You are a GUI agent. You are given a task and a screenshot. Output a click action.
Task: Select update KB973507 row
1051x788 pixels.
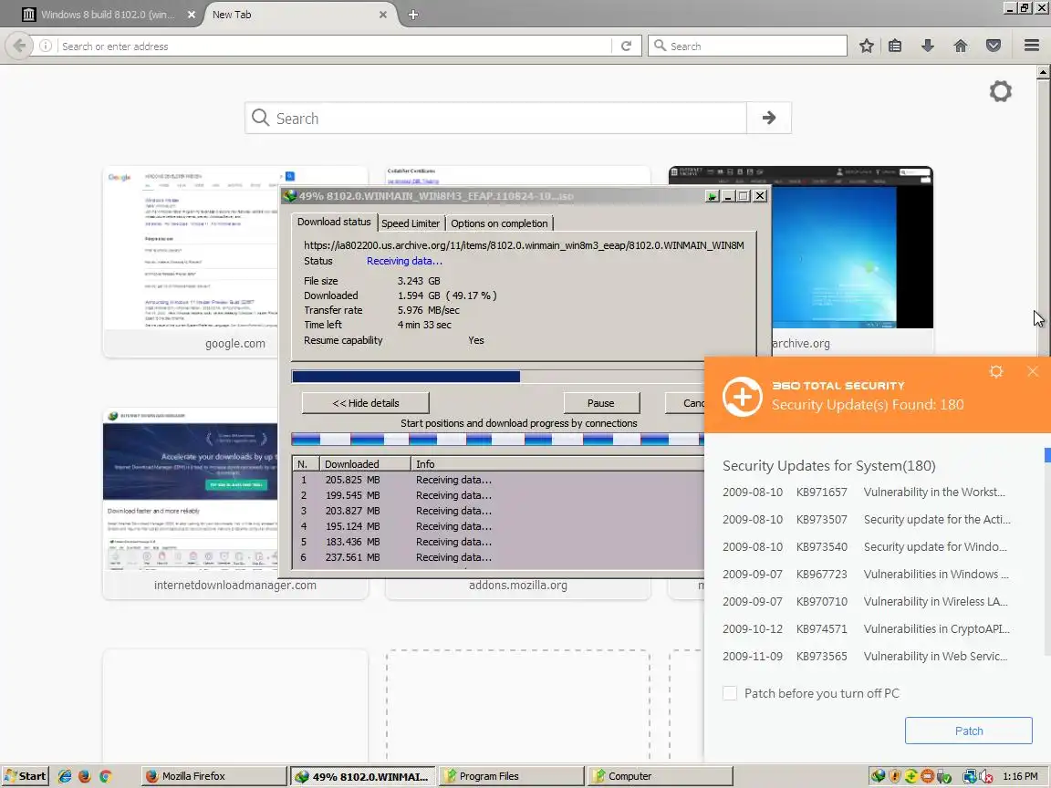coord(865,519)
